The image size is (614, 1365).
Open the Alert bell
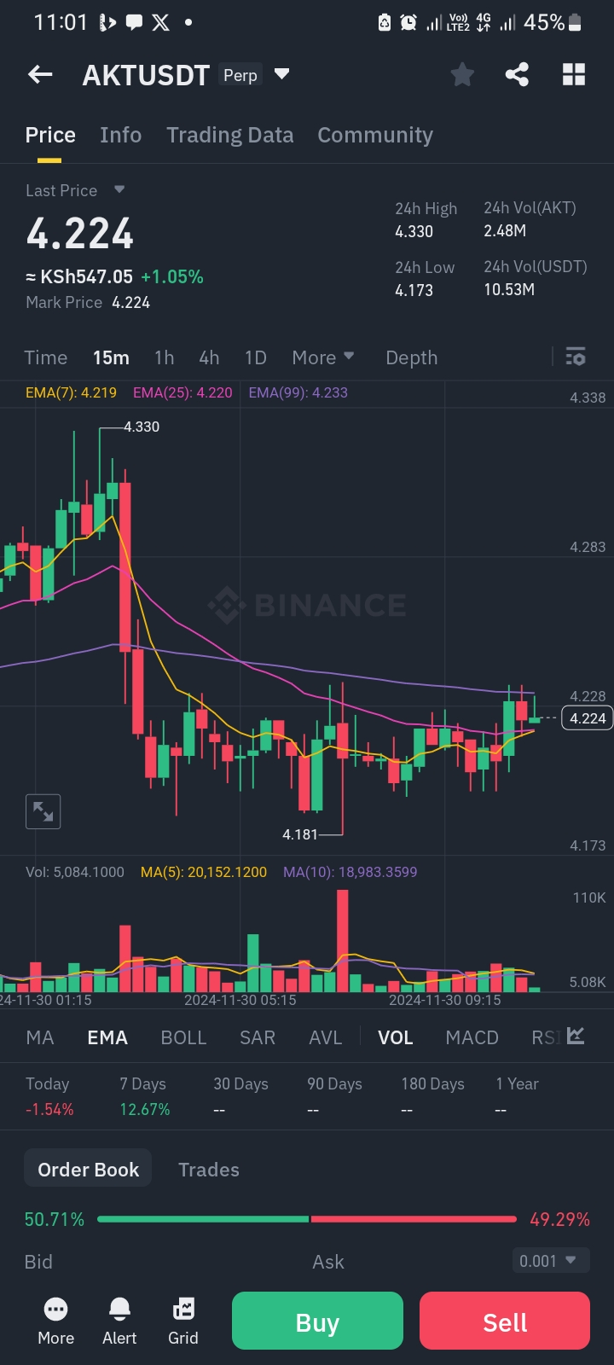(x=119, y=1321)
